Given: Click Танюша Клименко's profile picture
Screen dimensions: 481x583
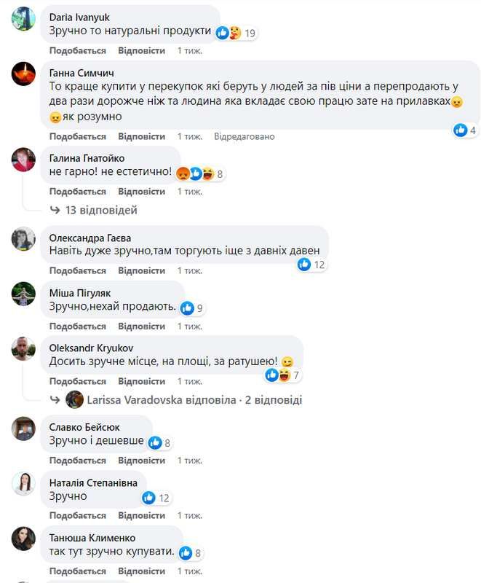Looking at the screenshot, I should (x=24, y=538).
